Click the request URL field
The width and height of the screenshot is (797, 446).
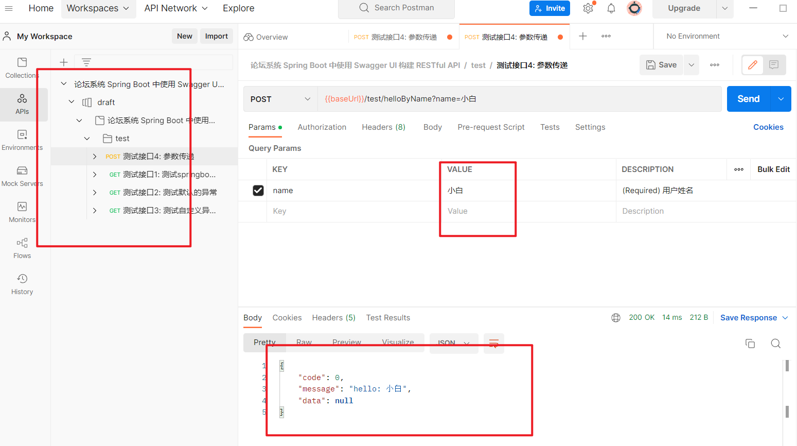click(x=520, y=99)
